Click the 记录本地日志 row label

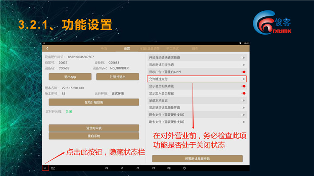click(158, 100)
